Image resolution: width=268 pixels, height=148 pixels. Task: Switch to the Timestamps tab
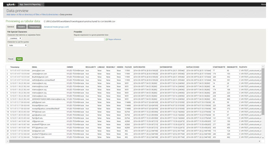click(34, 27)
